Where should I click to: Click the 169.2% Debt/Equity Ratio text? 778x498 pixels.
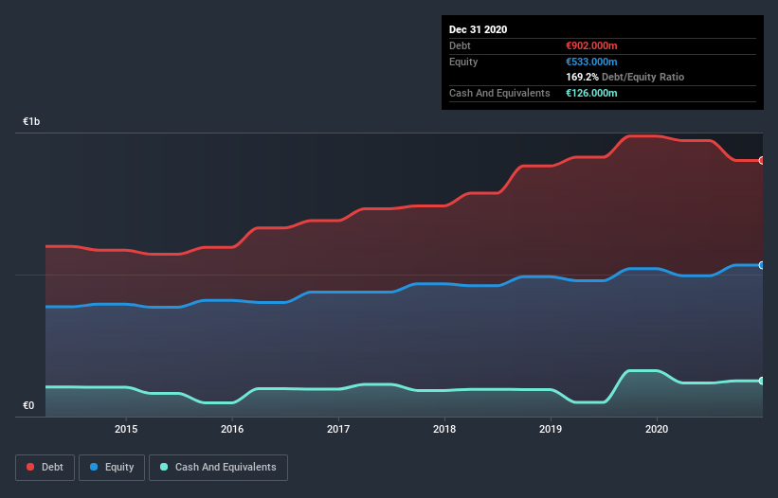[x=625, y=77]
